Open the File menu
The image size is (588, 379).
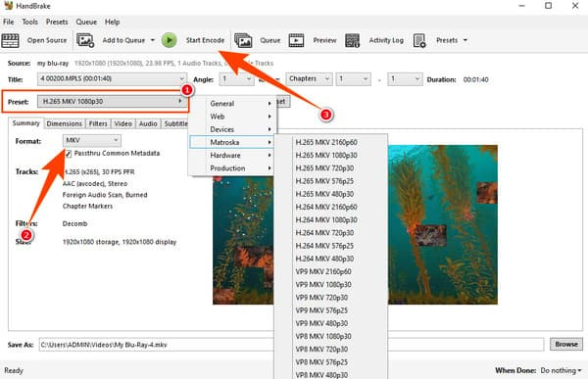8,22
